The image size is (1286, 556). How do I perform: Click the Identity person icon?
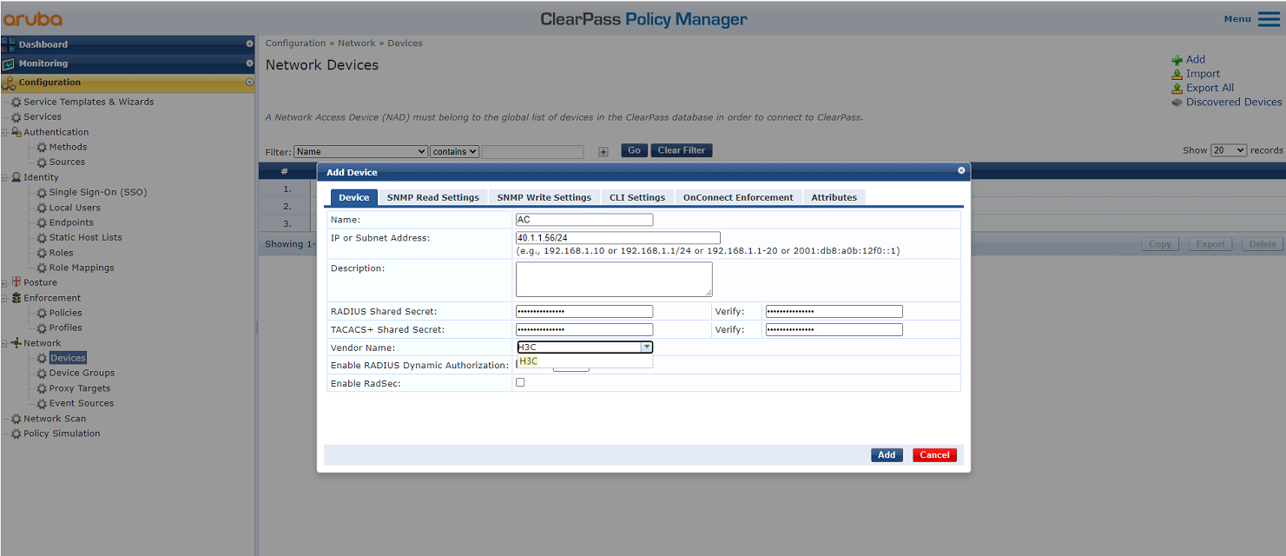(x=16, y=177)
